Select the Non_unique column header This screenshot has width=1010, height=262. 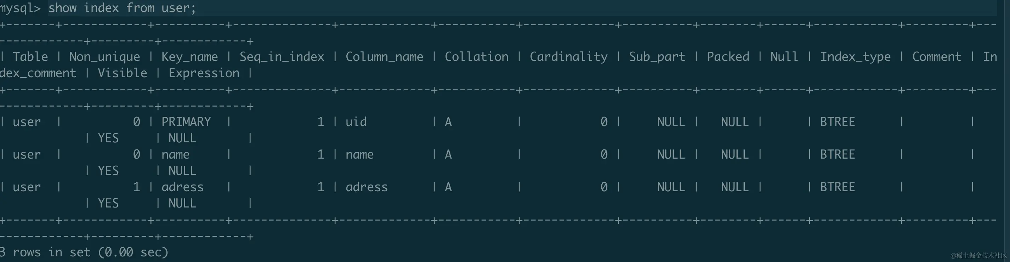(x=105, y=57)
